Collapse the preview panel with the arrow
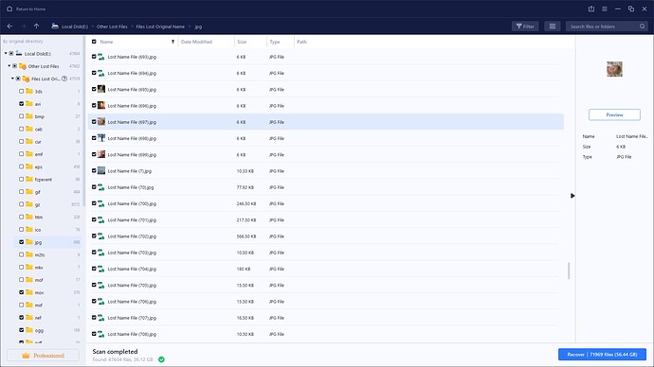Viewport: 654px width, 367px height. [x=572, y=196]
